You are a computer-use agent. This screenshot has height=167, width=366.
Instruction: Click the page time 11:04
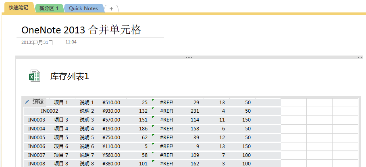coord(71,42)
